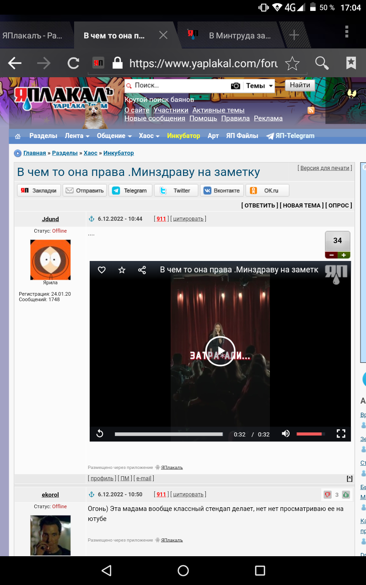Bookmark the page with the star icon
The image size is (366, 585).
(292, 63)
